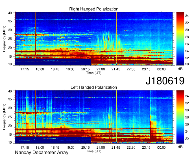Click 21:45 tick on Left Handed time axis
Image resolution: width=192 pixels, height=156 pixels.
[116, 148]
